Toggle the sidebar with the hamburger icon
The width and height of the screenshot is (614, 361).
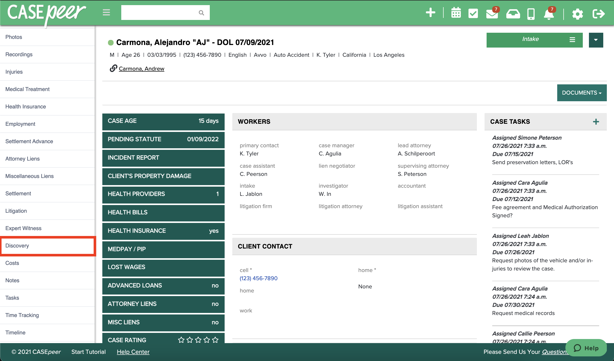click(106, 12)
